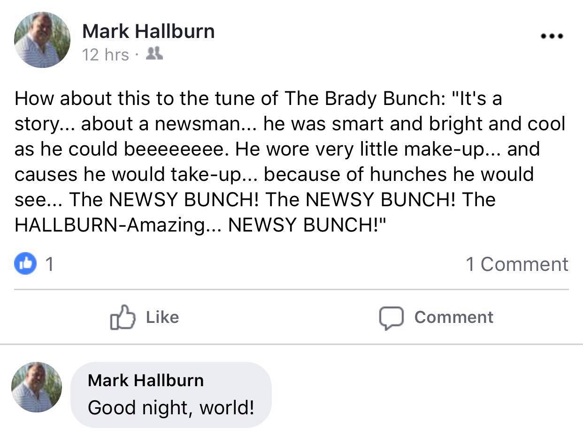Click Mark Hallburn's name in the comment
This screenshot has height=434, width=583.
point(146,380)
